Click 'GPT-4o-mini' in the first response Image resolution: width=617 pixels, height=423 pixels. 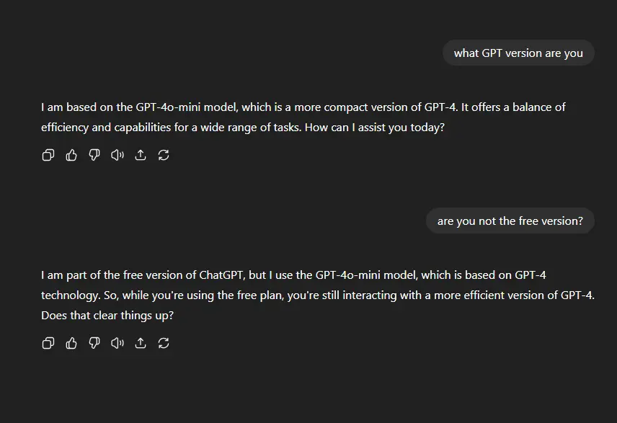click(x=168, y=107)
